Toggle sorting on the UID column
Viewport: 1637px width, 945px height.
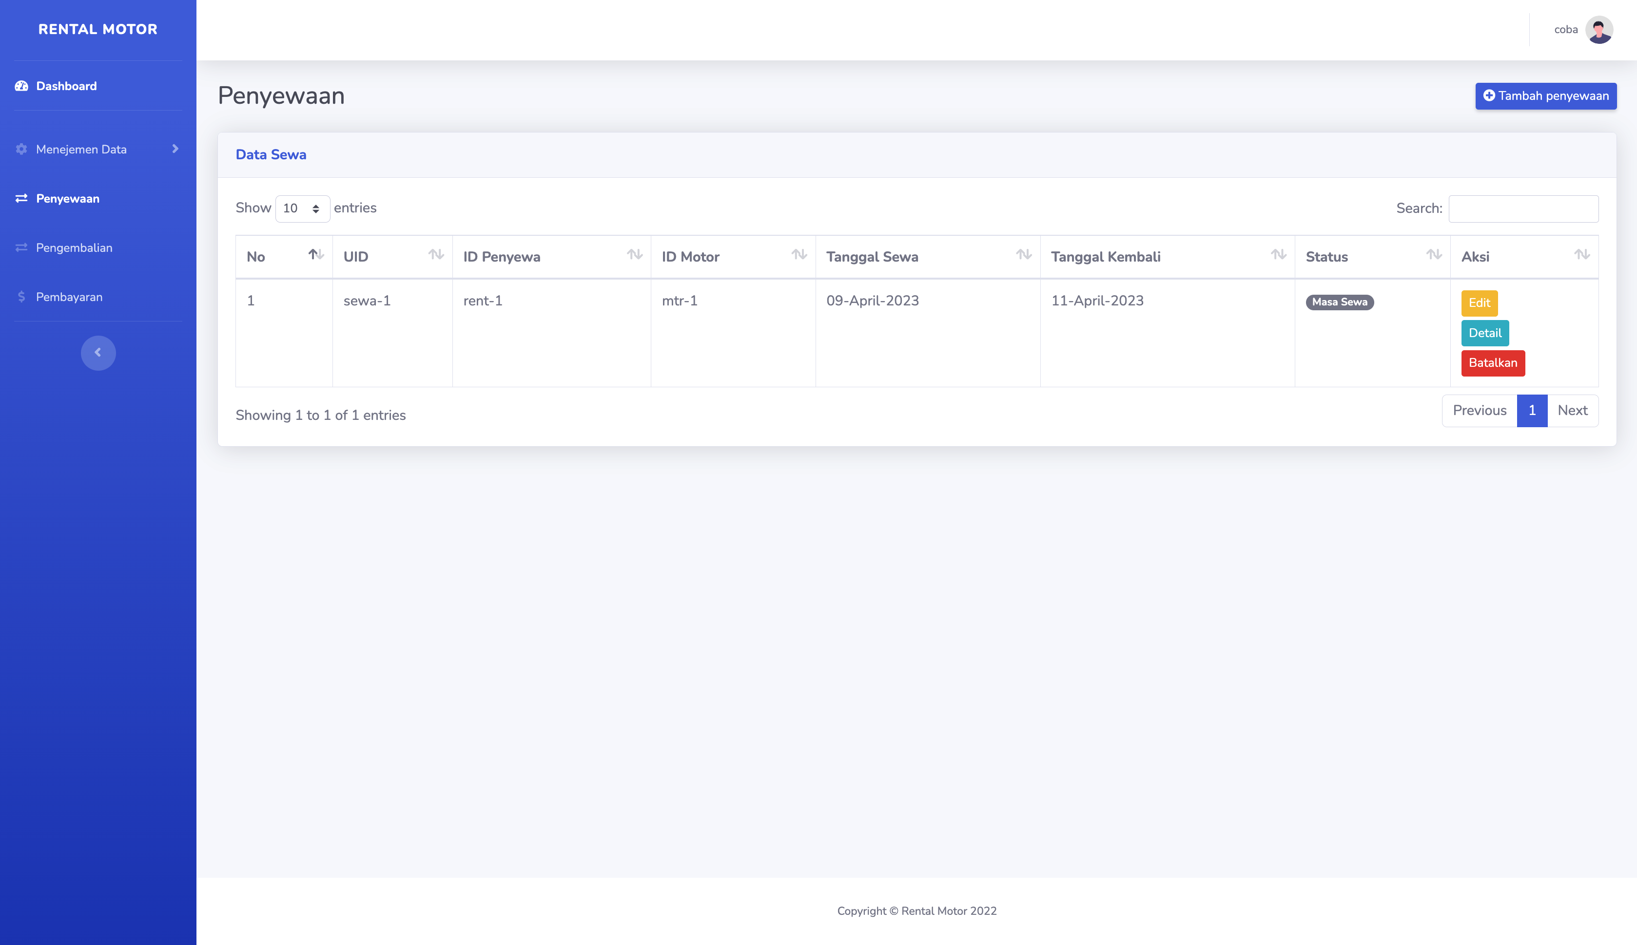(x=436, y=255)
